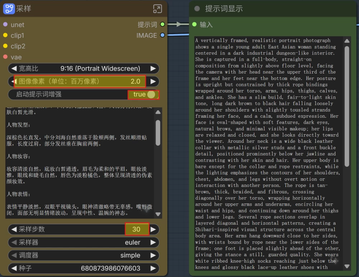
Task: Click the 人物发型： heading in prompt text
Action: coord(19,125)
